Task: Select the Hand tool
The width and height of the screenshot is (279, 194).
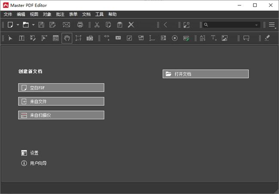Action: tap(67, 38)
